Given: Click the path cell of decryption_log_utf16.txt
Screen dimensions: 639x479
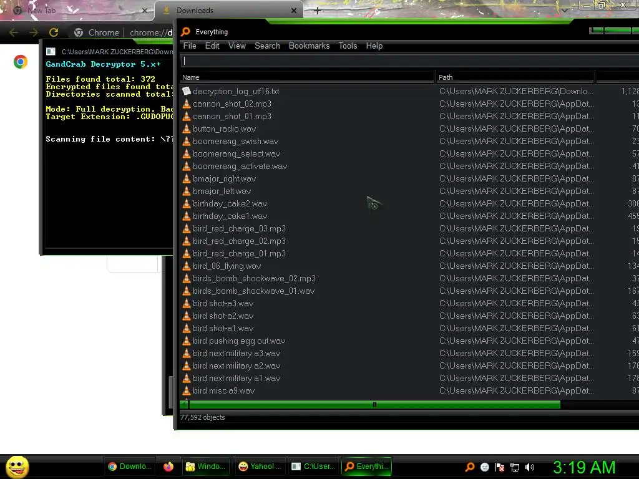Looking at the screenshot, I should click(516, 91).
